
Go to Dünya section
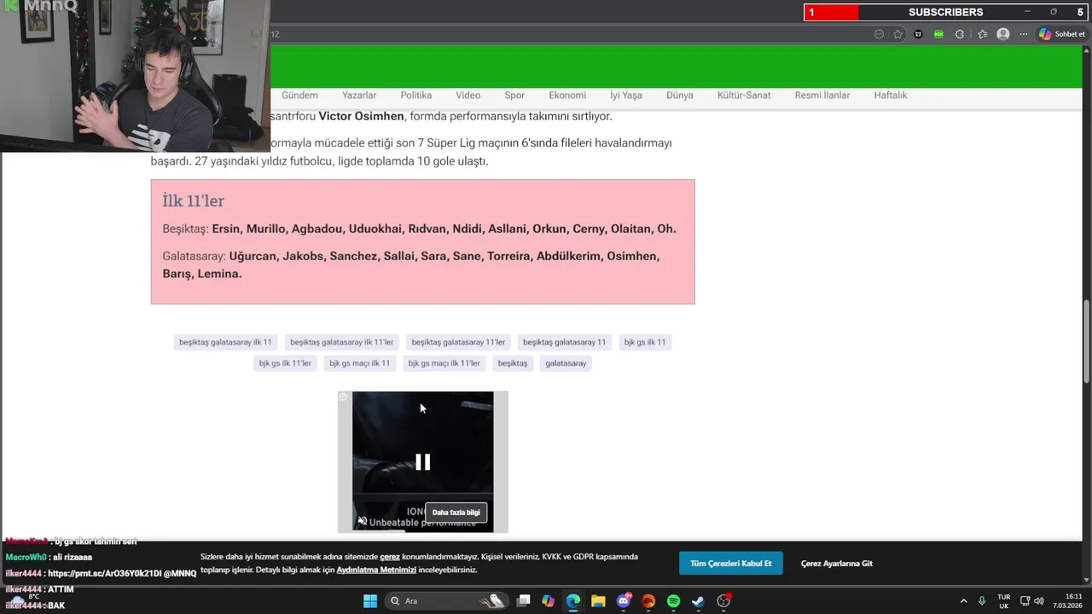pos(680,96)
